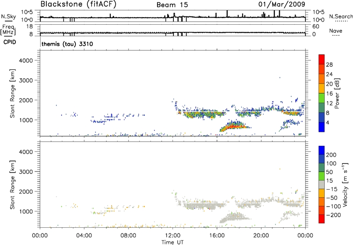Click Slant Range label of velocity panel
The image size is (353, 245).
click(x=12, y=185)
